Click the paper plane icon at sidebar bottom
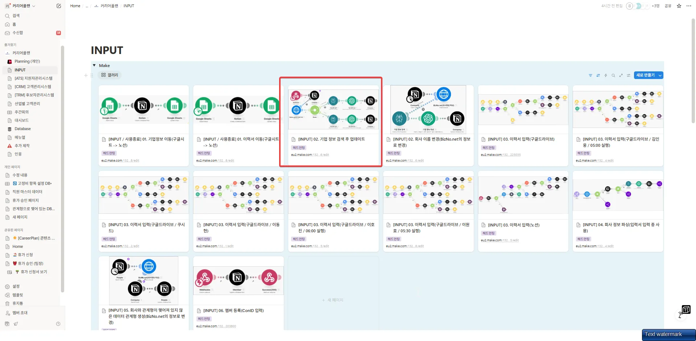 tap(16, 324)
